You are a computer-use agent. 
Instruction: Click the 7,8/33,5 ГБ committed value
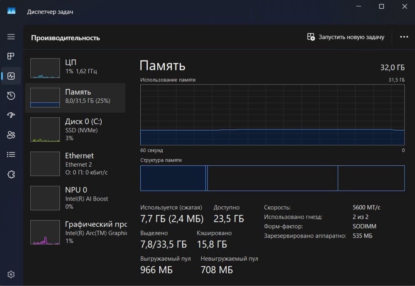click(164, 244)
